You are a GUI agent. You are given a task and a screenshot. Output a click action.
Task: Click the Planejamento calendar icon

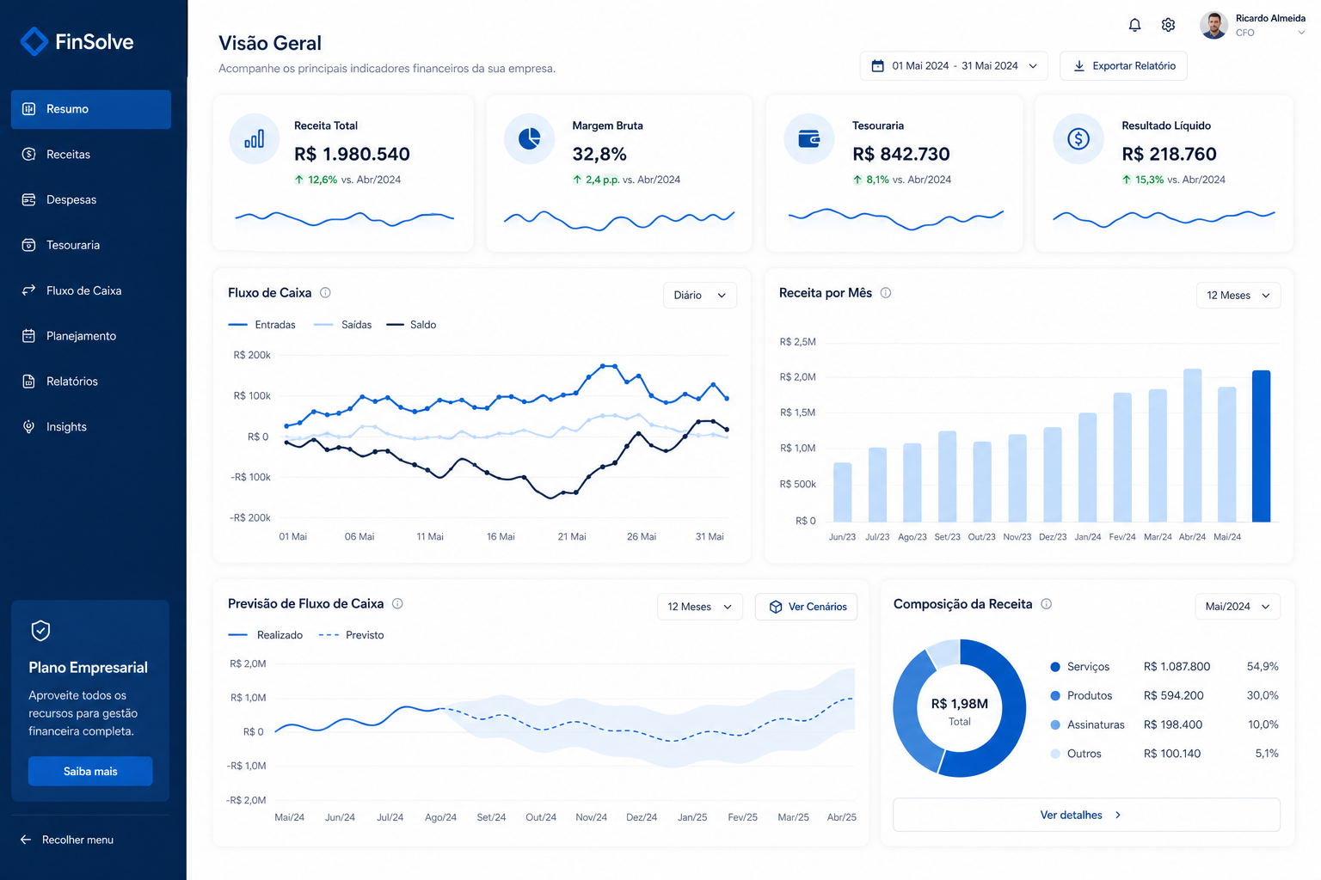coord(28,336)
